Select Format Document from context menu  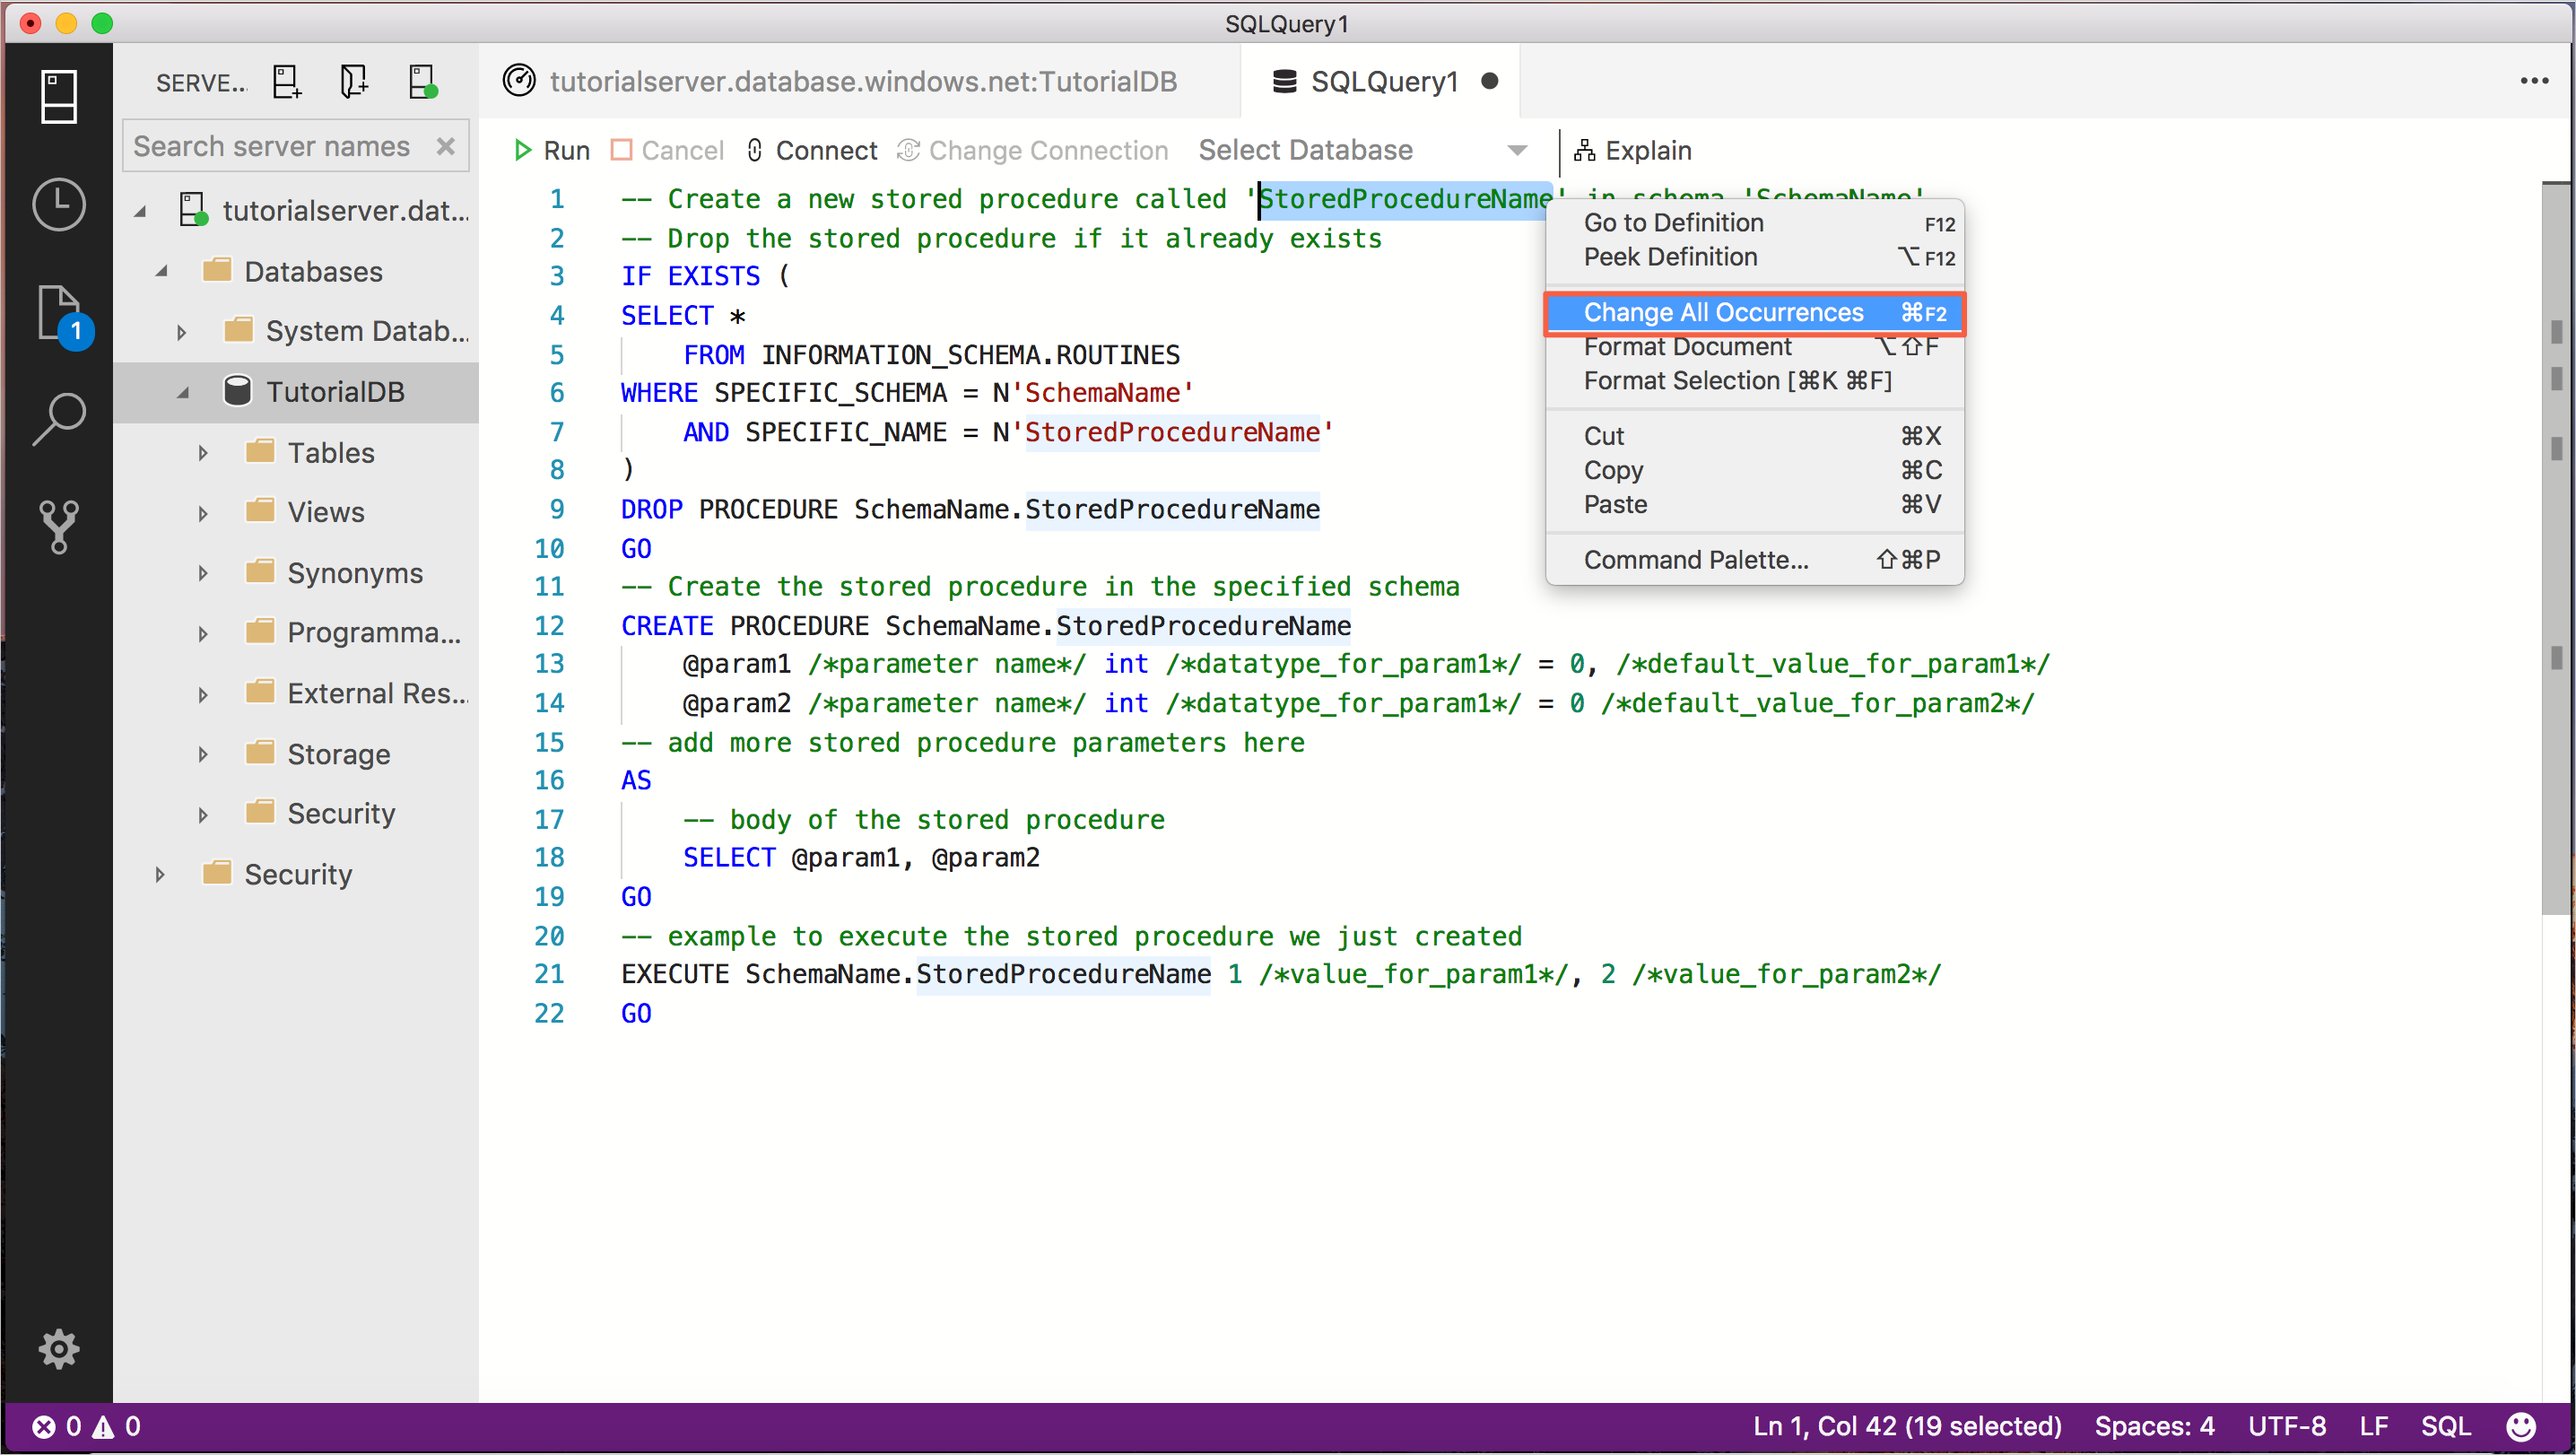(x=1690, y=347)
